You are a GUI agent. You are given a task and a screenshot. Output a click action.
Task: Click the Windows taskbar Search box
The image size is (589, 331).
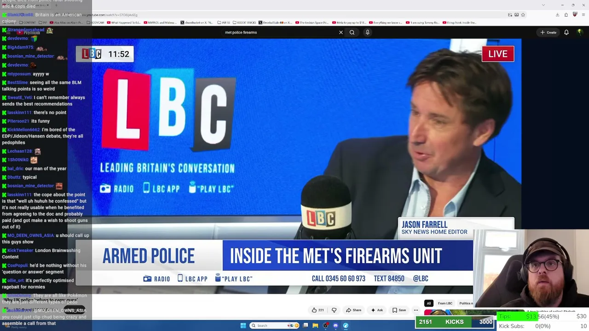click(273, 325)
